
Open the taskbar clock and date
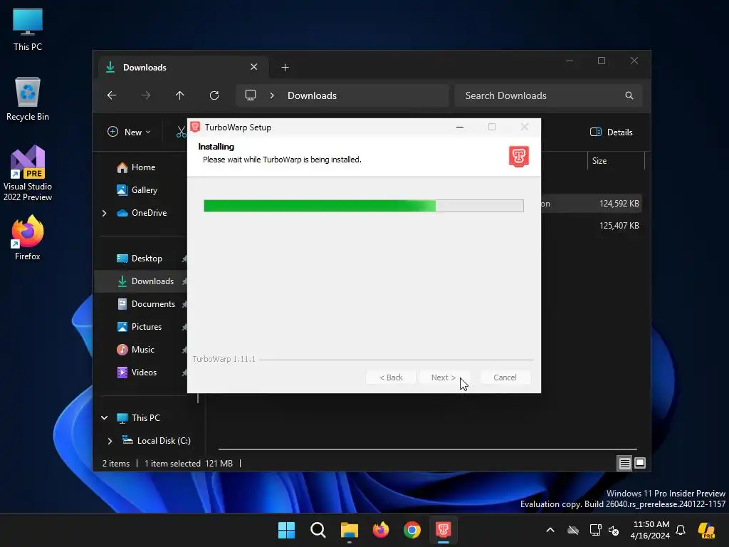(x=650, y=530)
